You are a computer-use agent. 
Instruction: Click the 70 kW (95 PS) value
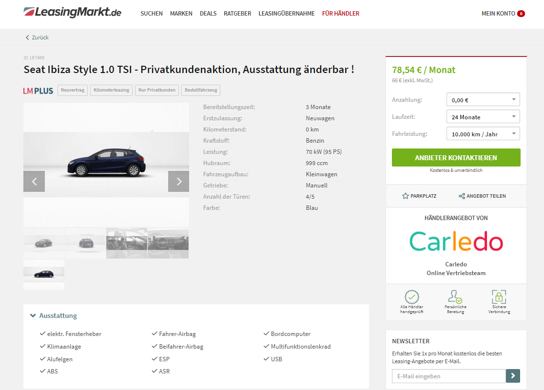click(324, 152)
